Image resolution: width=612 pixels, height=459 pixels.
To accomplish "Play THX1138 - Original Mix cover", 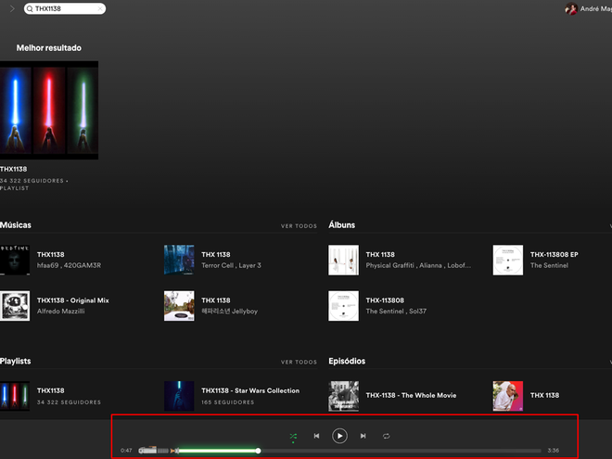I will (15, 306).
